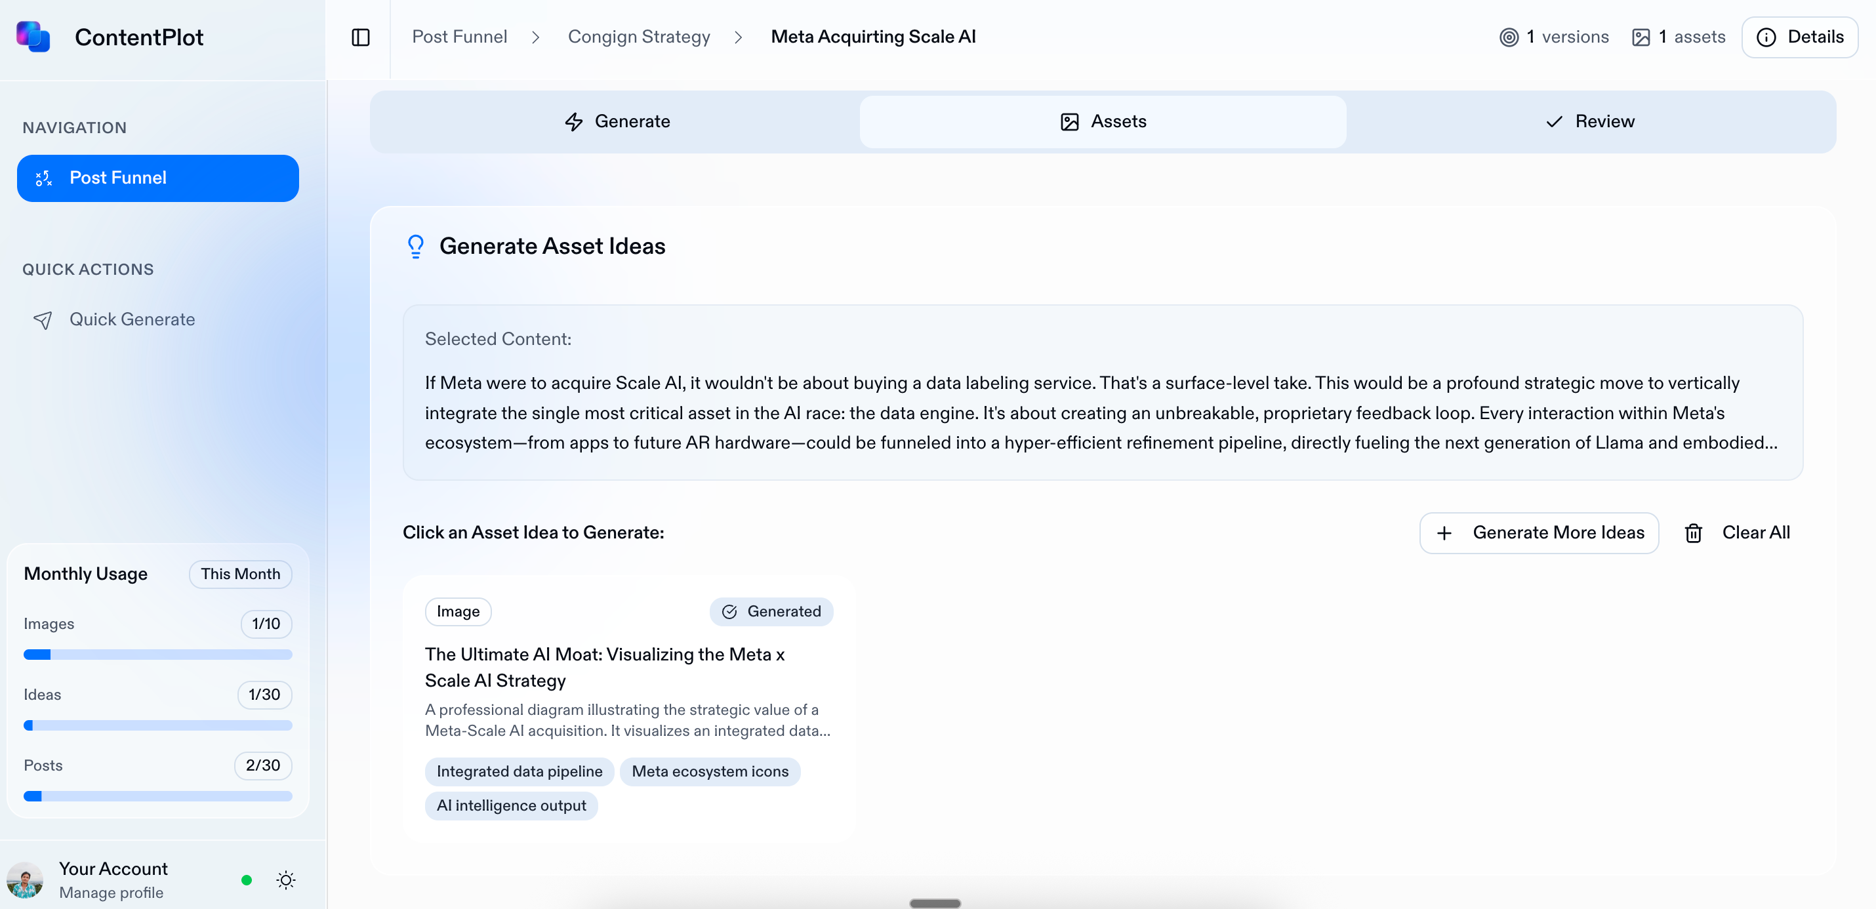
Task: Click the assets image icon in header
Action: pyautogui.click(x=1641, y=37)
